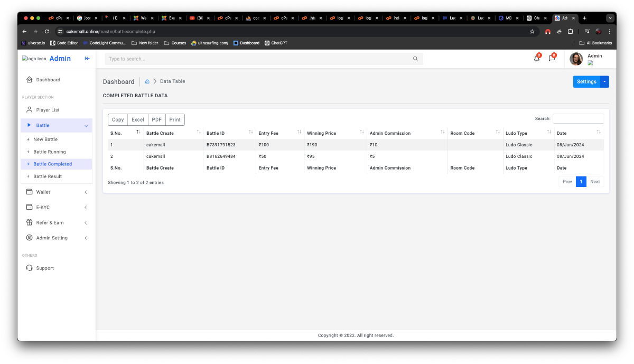This screenshot has width=634, height=364.
Task: Bookmark this page with the star icon
Action: (532, 32)
